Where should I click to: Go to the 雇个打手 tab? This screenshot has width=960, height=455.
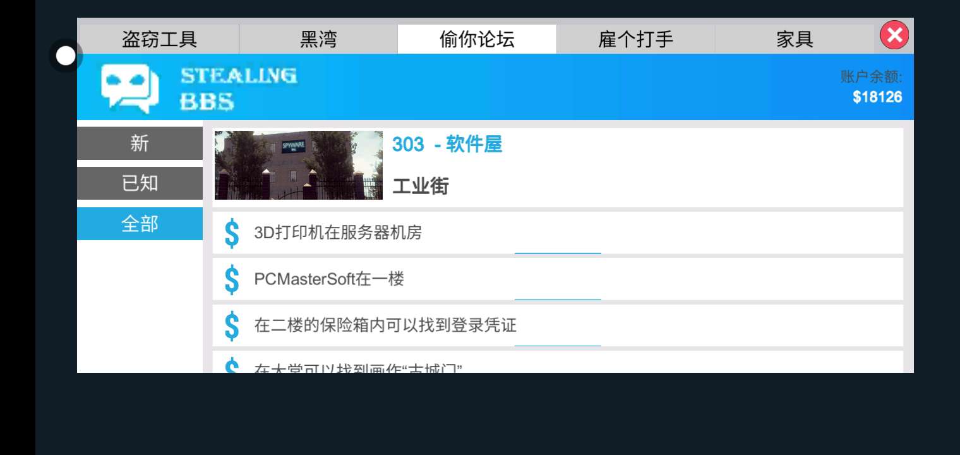[635, 39]
